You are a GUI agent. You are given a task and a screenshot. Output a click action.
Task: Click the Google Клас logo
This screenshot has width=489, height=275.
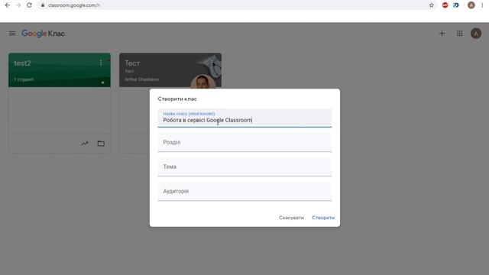point(43,34)
